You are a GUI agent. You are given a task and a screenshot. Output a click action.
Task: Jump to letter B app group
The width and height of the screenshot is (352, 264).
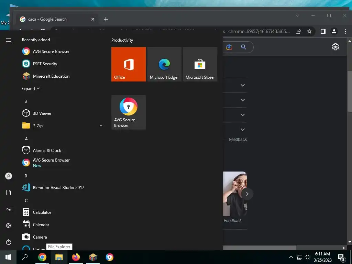click(26, 176)
